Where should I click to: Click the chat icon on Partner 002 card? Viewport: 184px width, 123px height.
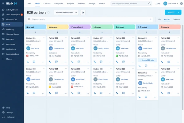(34, 93)
